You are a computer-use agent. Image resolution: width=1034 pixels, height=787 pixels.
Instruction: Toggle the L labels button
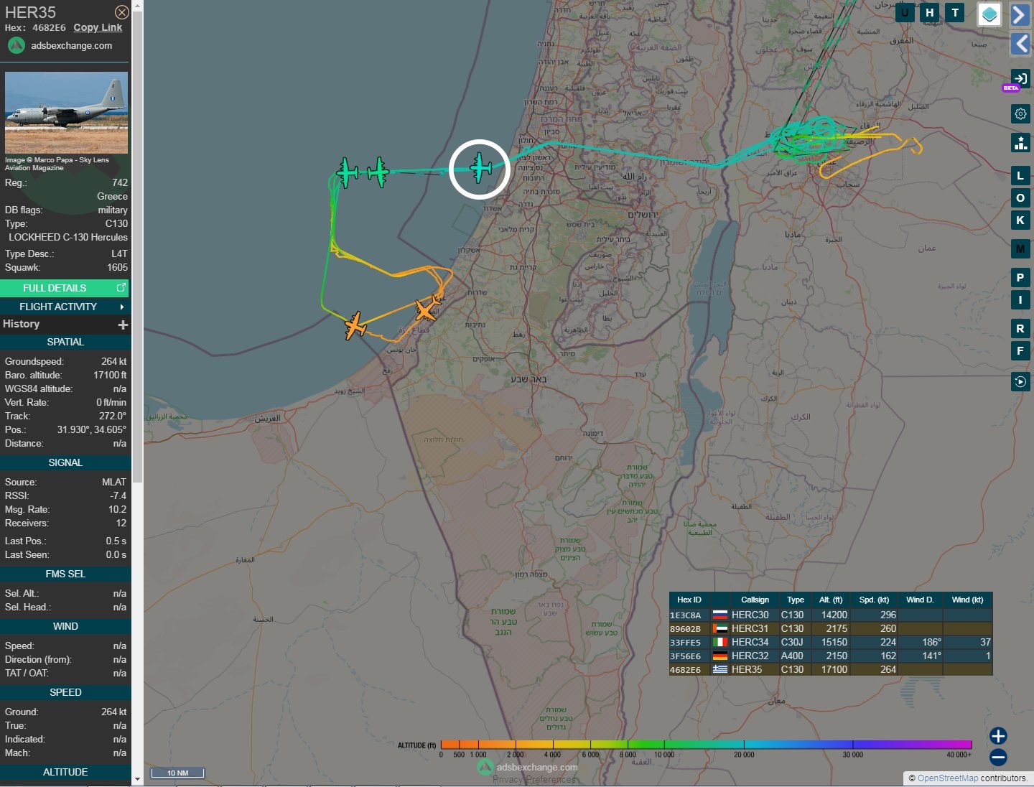coord(1020,175)
